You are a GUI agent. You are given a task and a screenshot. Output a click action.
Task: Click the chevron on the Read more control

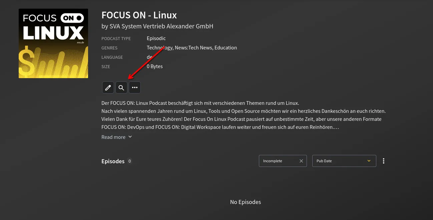click(130, 137)
